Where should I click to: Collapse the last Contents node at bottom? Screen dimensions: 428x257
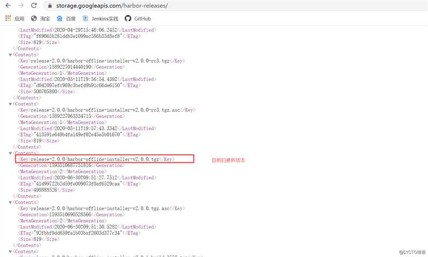pos(10,252)
